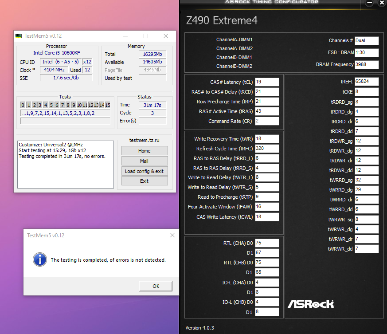Click the ChannelB-DIMM2 label
387x334 pixels.
[234, 66]
